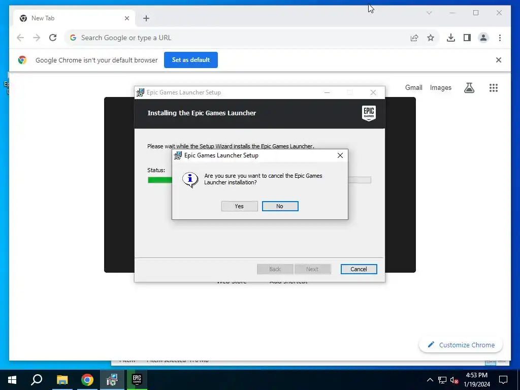This screenshot has width=520, height=390.
Task: Open Gmail link
Action: (413, 87)
